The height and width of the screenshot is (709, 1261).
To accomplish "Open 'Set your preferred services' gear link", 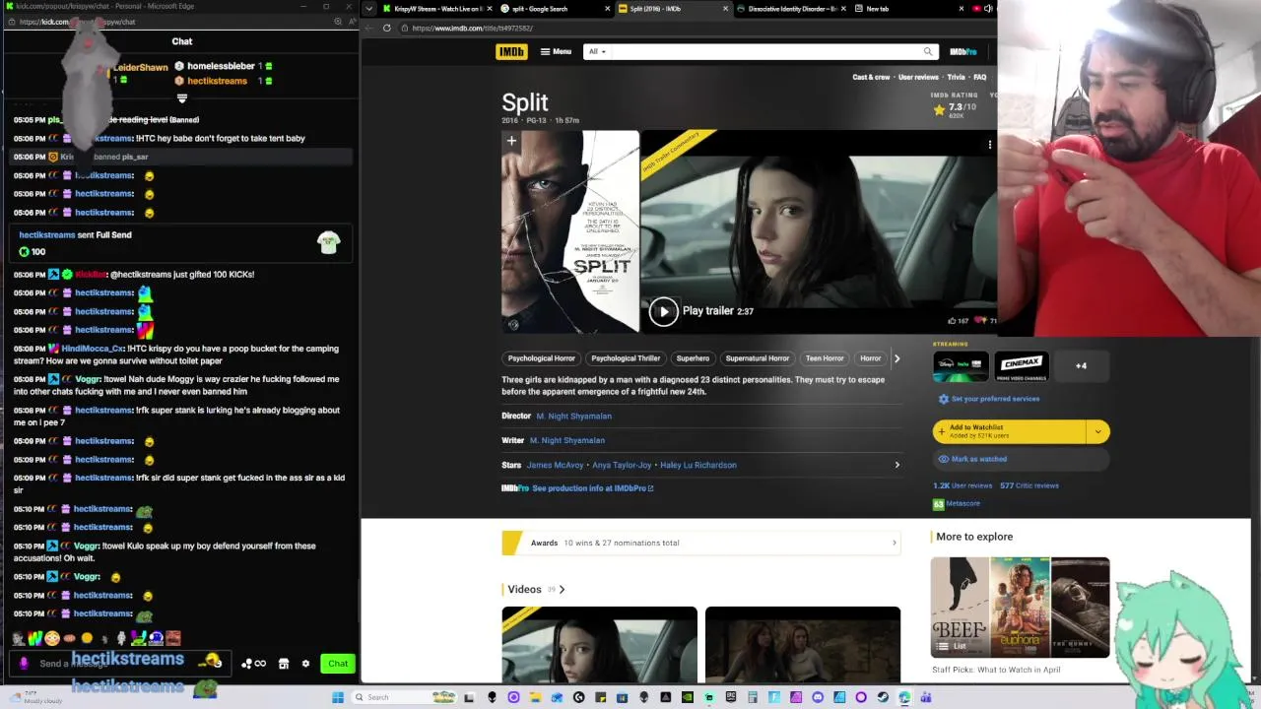I will coord(988,399).
